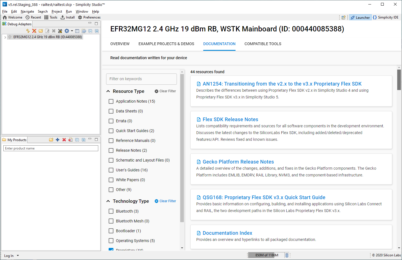The height and width of the screenshot is (260, 402).
Task: Expand the EFR32MG12 debug adapter tree node
Action: [x=5, y=37]
